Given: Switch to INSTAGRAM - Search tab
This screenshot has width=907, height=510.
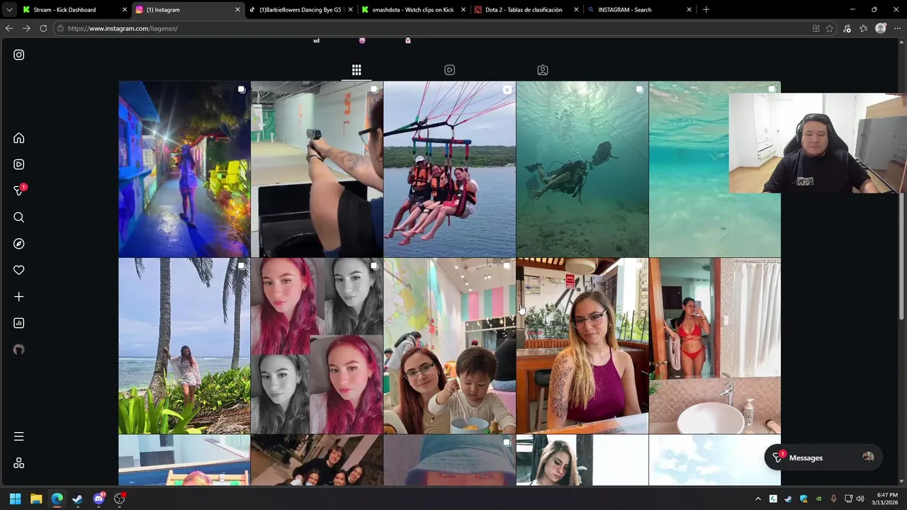Looking at the screenshot, I should tap(639, 10).
